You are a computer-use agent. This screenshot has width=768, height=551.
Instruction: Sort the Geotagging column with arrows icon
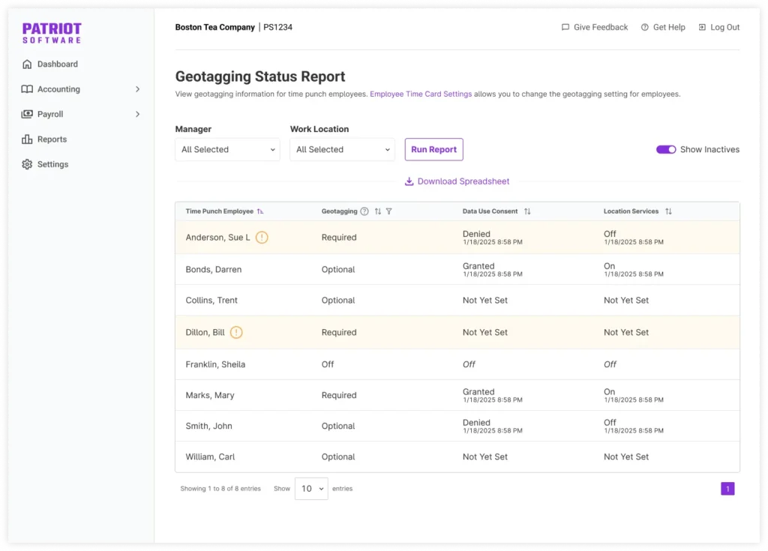[378, 211]
